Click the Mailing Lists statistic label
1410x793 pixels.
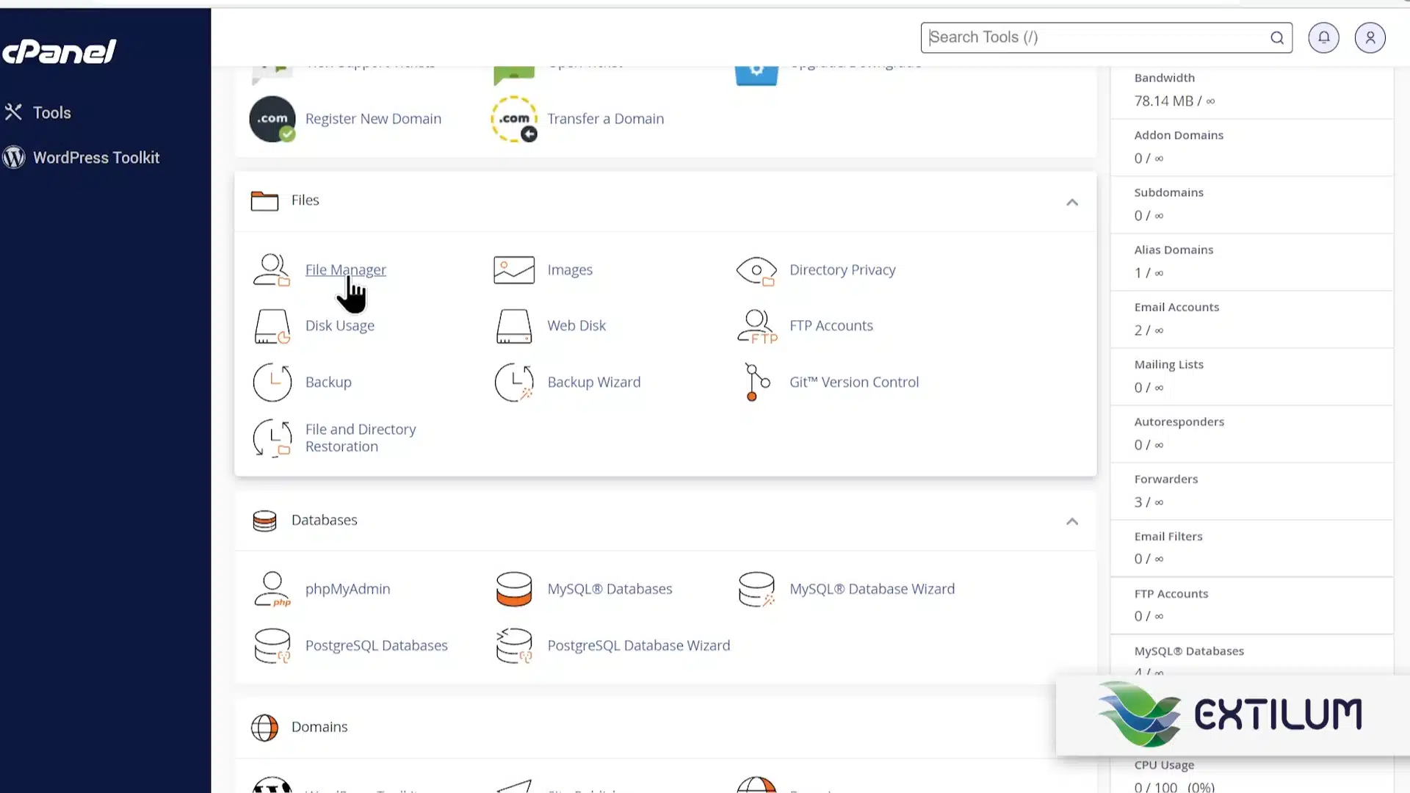pos(1168,364)
